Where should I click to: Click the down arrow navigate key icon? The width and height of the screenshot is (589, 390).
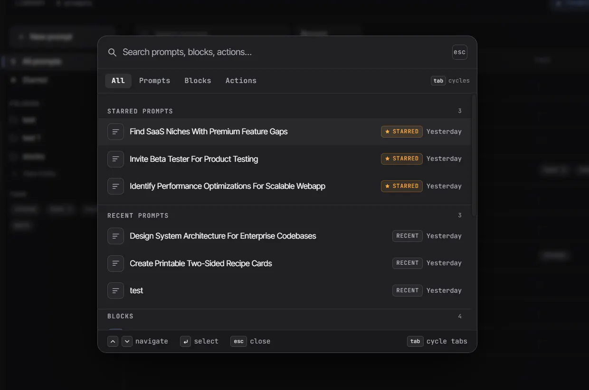coord(127,341)
